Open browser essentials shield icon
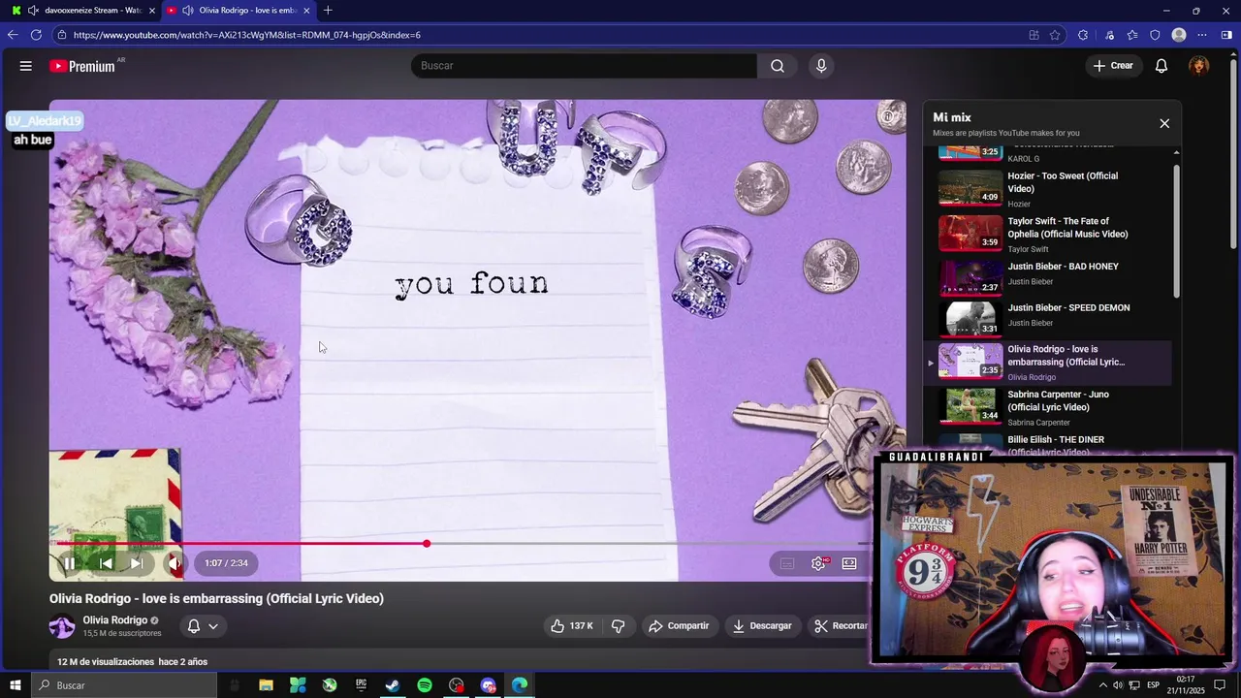1241x698 pixels. click(1155, 35)
